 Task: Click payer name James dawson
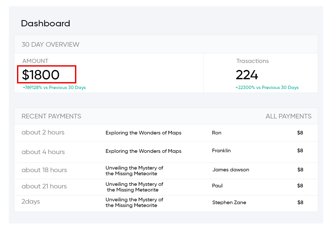[230, 170]
